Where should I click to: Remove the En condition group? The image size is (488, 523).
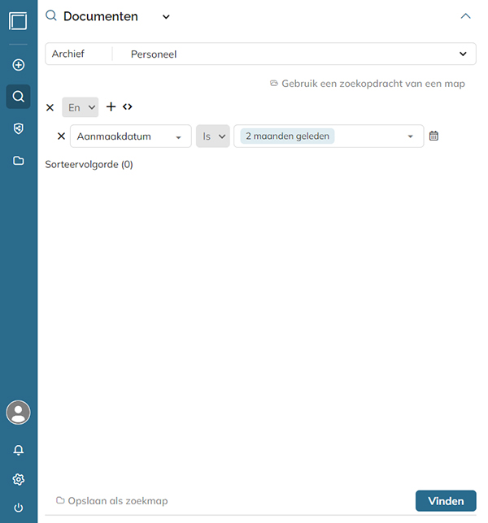click(x=50, y=107)
